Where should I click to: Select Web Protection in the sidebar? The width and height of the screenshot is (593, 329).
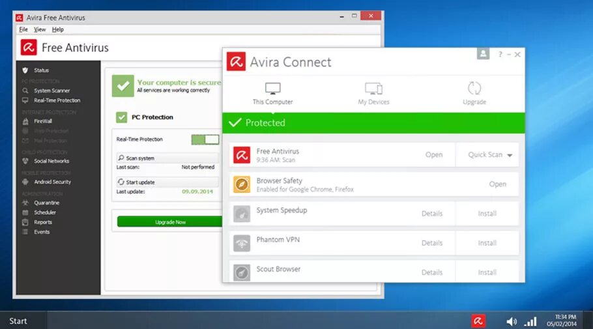(x=51, y=131)
